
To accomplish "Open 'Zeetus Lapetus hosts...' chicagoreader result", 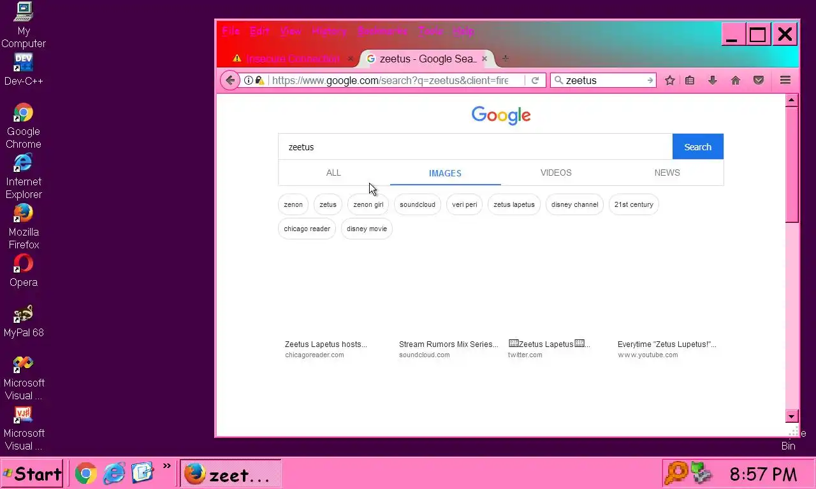I will [x=326, y=344].
